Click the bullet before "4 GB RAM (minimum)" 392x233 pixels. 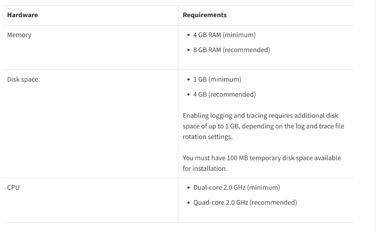click(188, 35)
